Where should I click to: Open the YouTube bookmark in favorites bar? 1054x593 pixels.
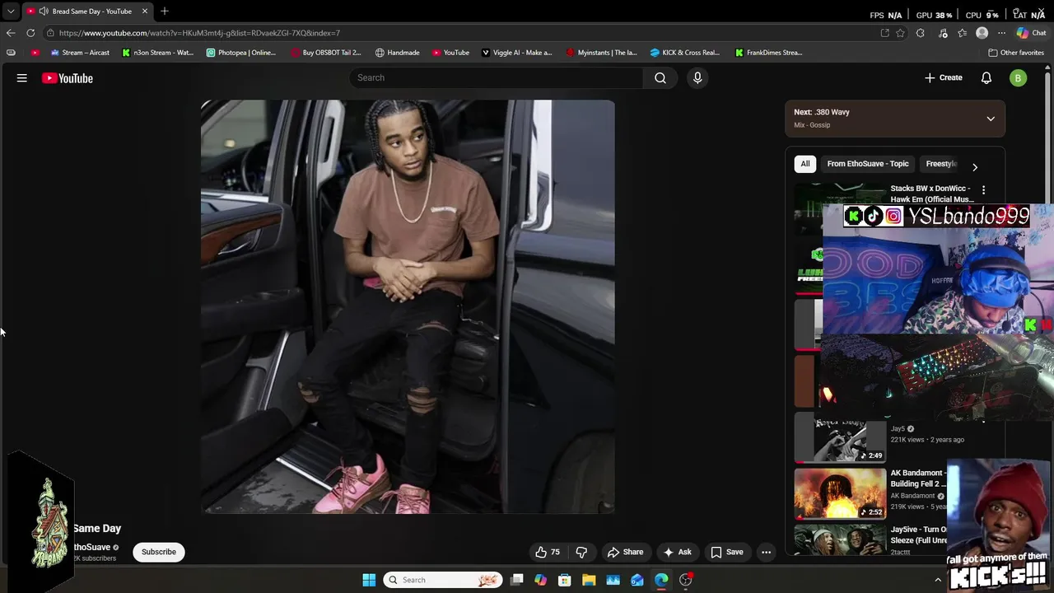point(450,53)
